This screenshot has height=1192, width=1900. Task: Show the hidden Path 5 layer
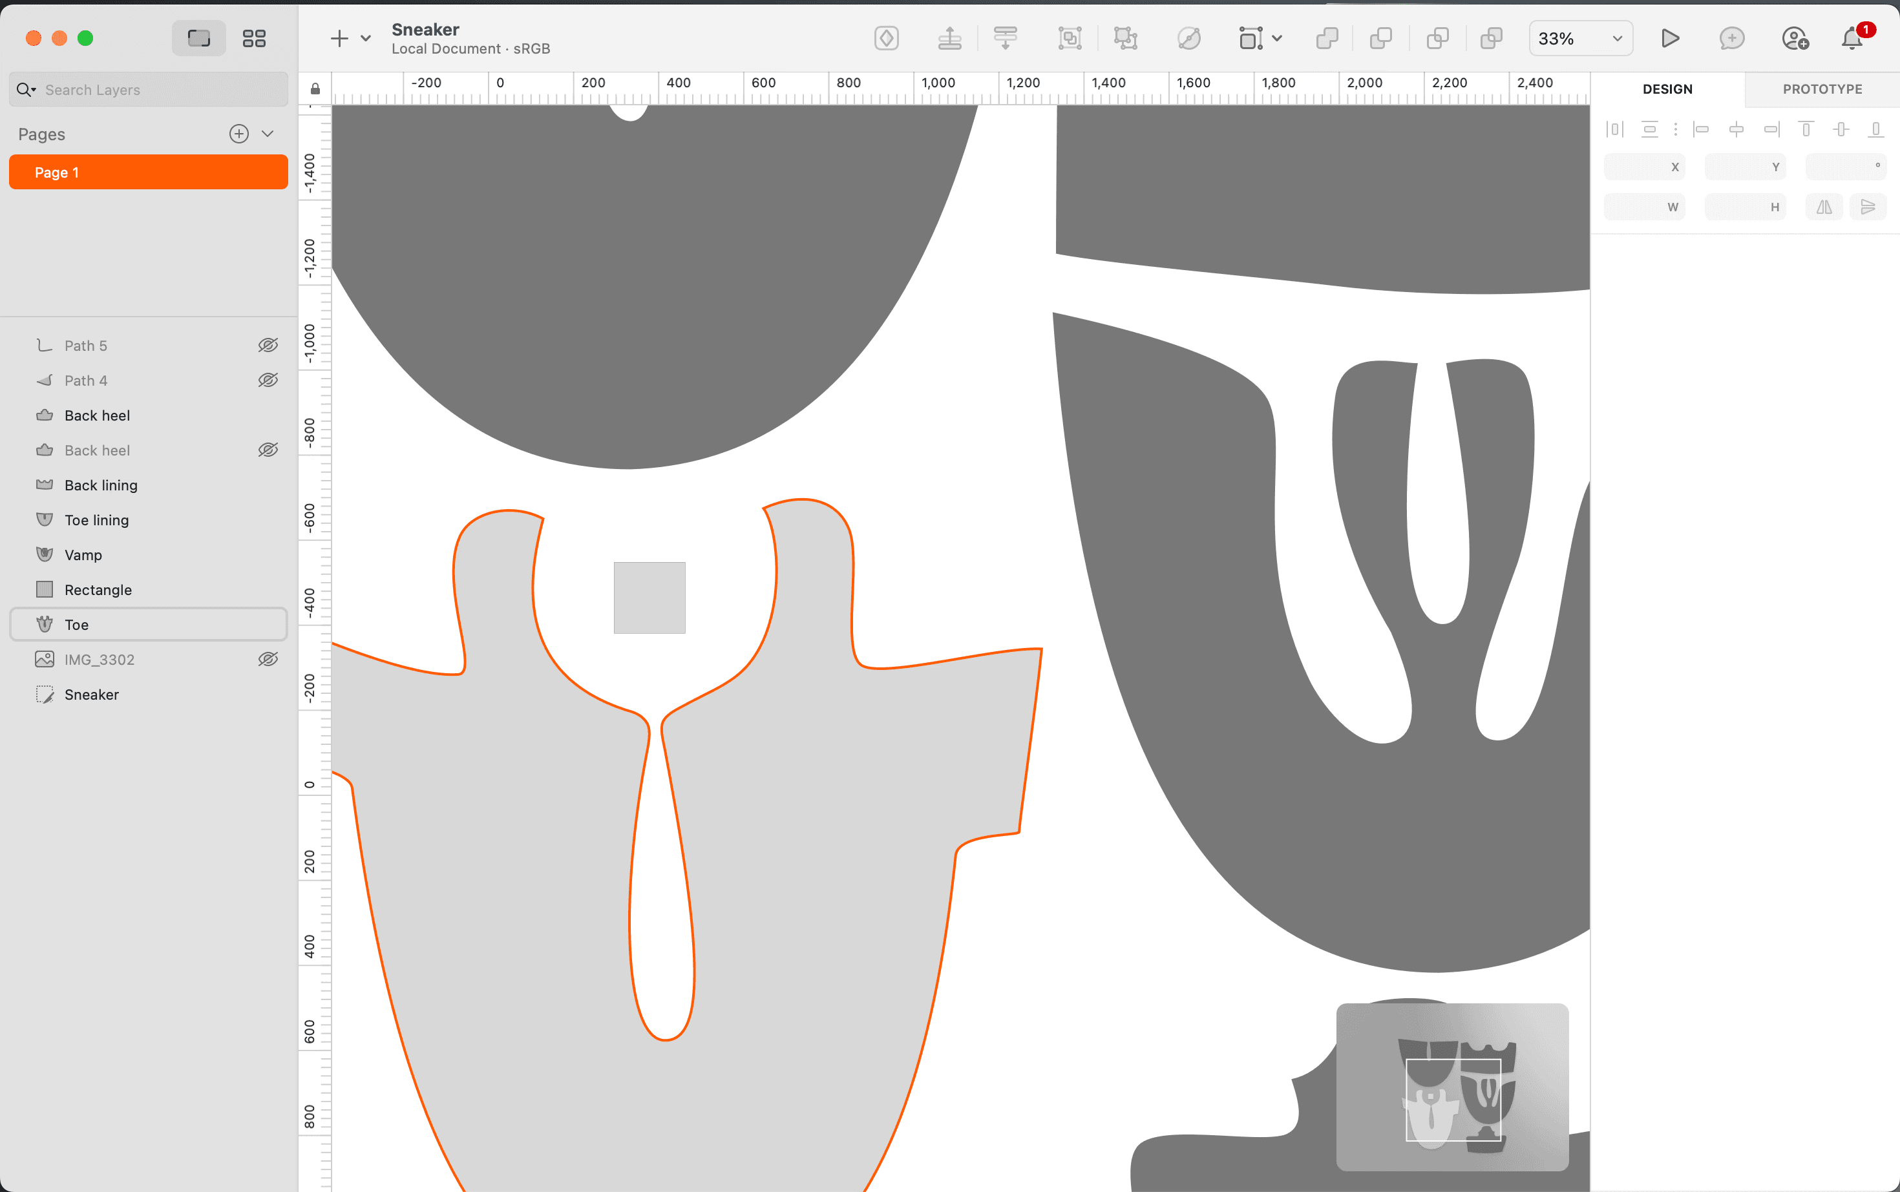(268, 345)
